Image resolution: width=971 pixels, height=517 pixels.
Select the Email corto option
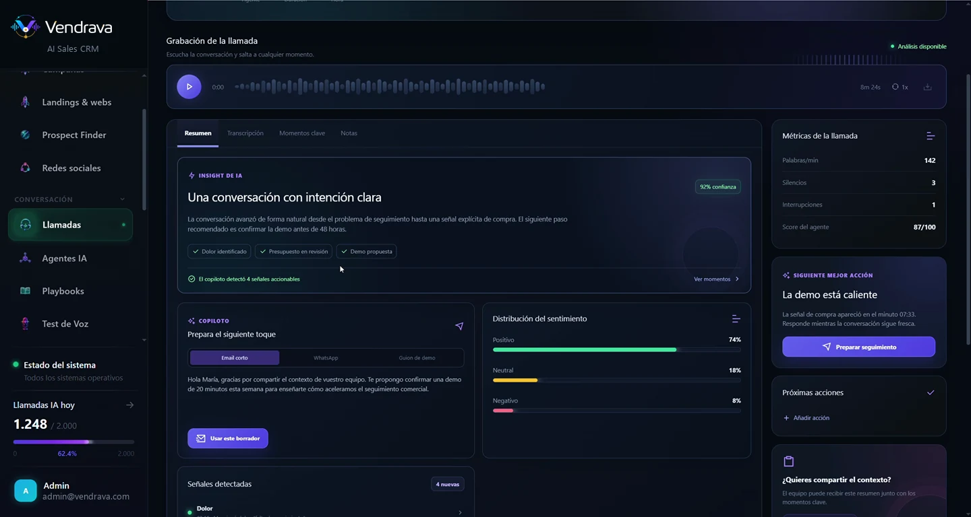click(235, 357)
